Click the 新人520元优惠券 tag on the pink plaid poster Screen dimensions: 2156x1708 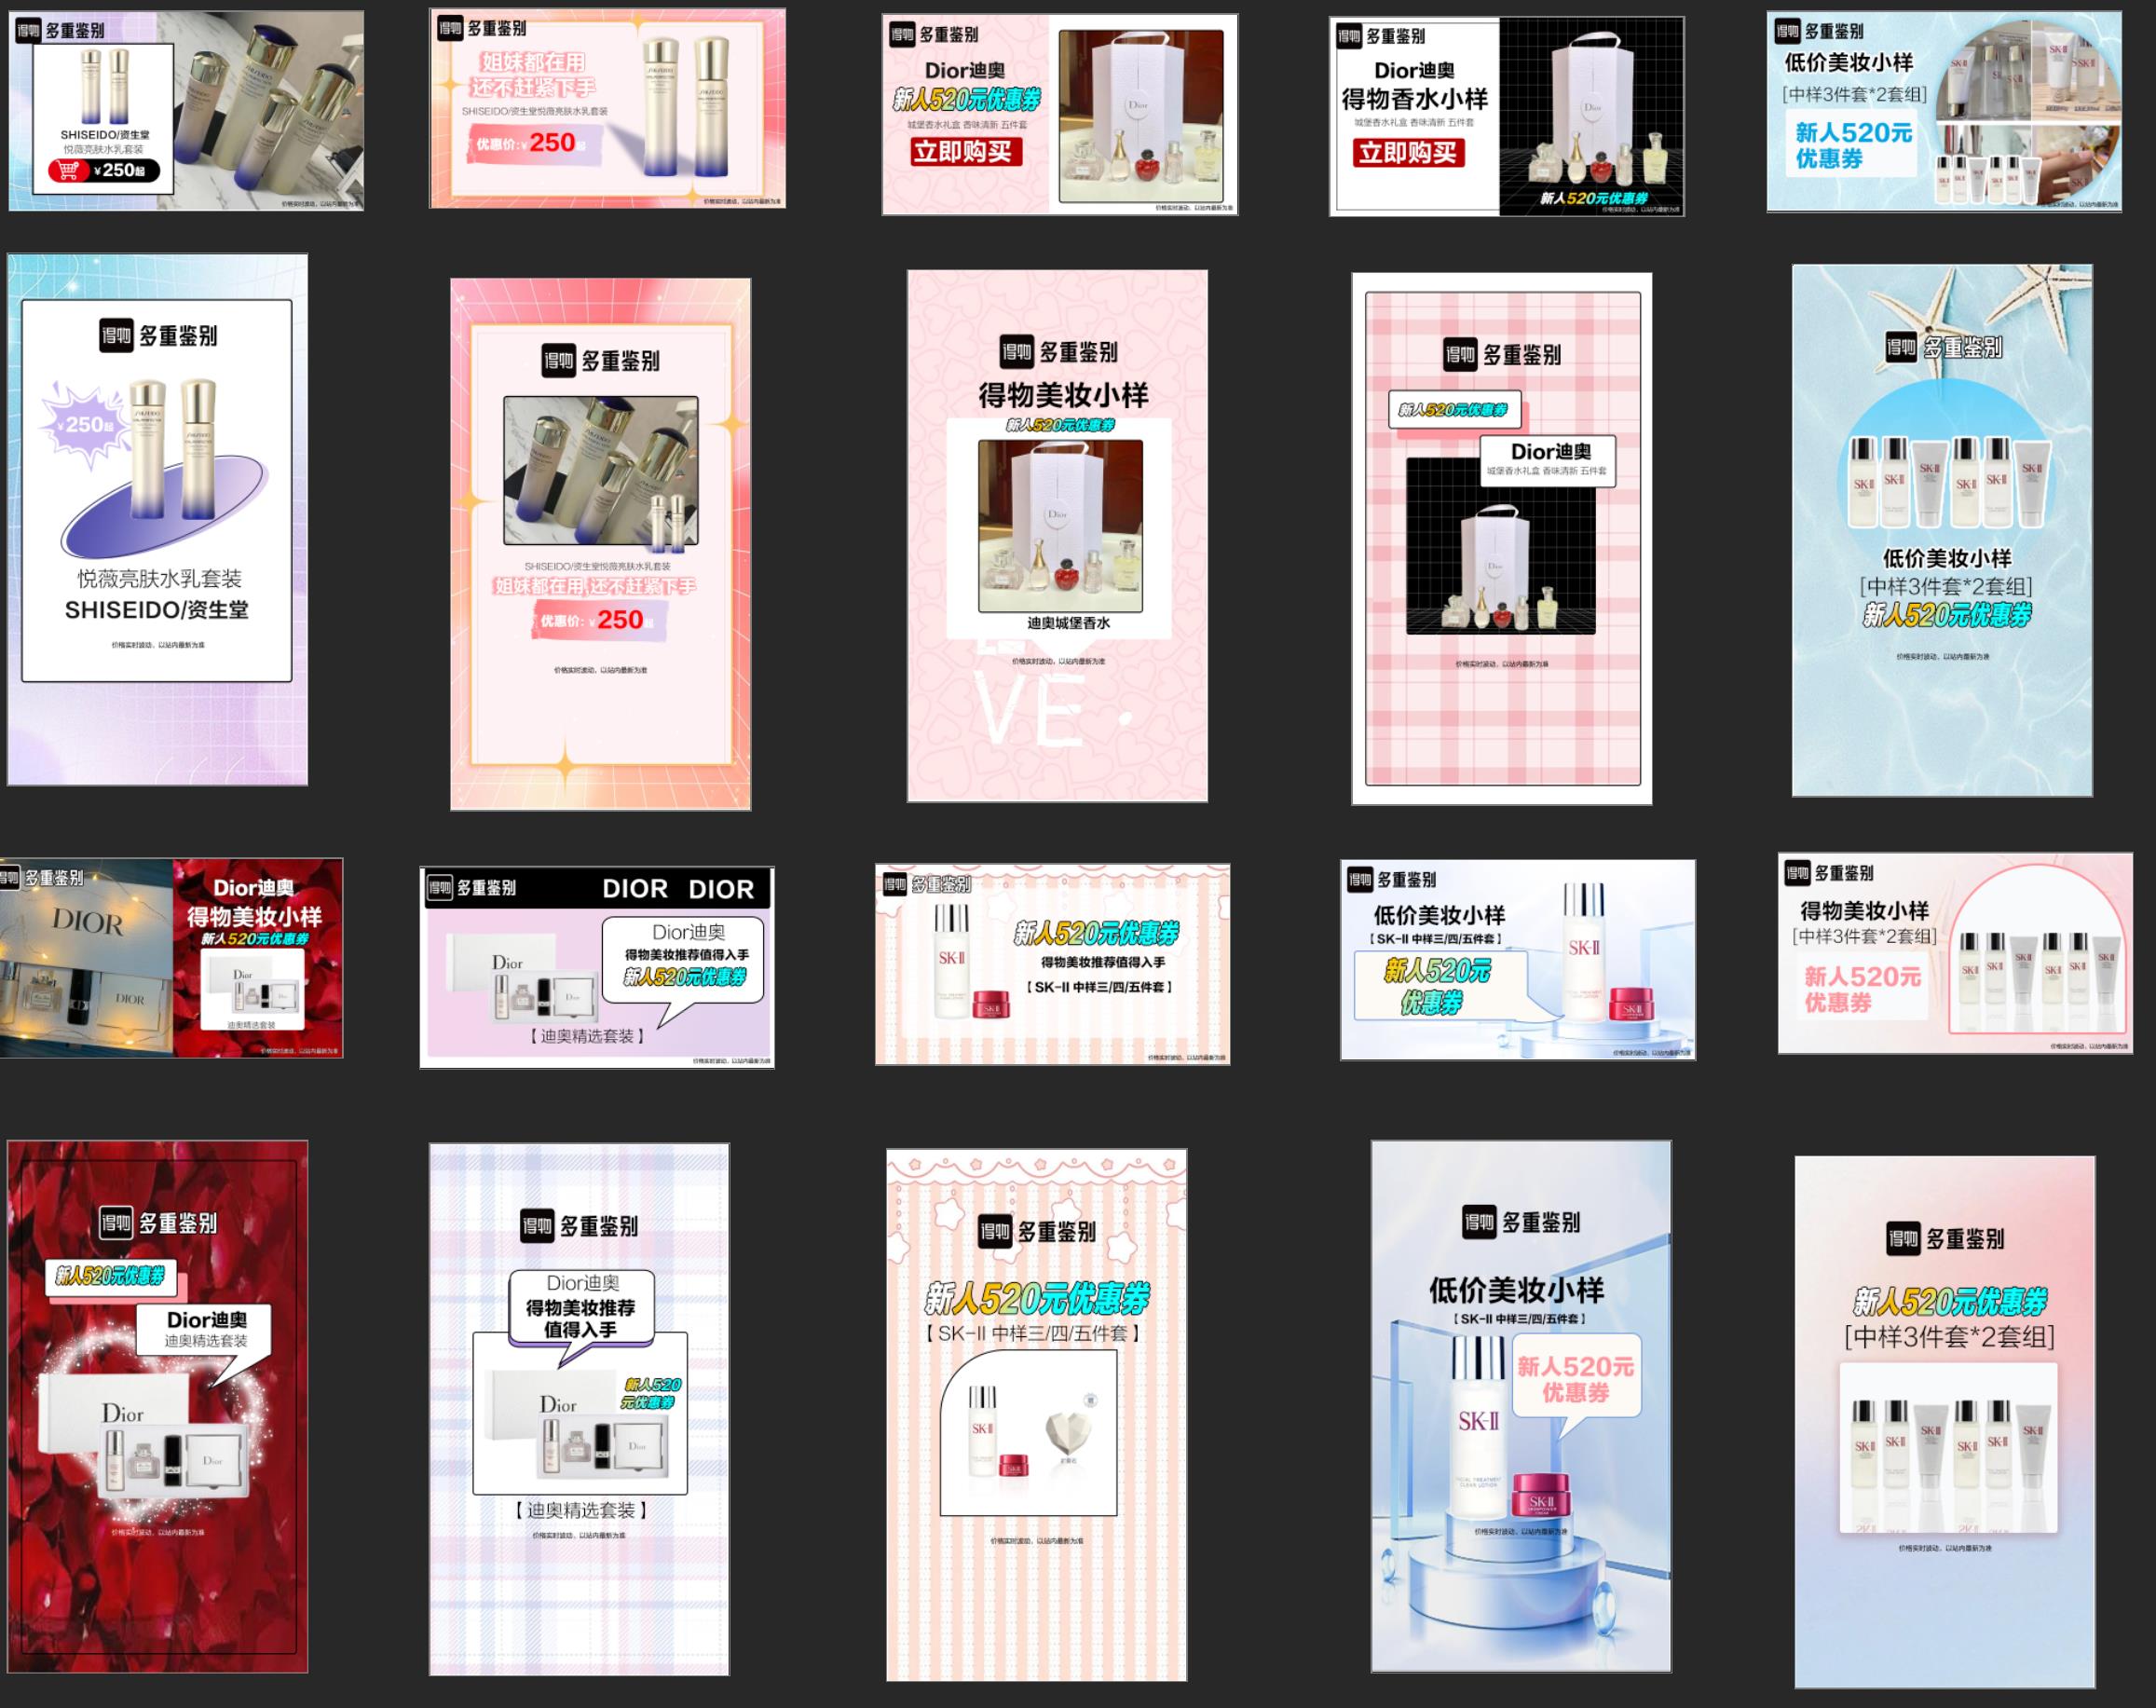click(1454, 410)
